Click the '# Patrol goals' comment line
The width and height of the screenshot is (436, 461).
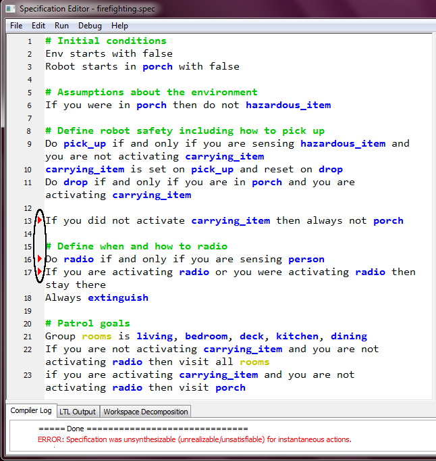pyautogui.click(x=88, y=323)
